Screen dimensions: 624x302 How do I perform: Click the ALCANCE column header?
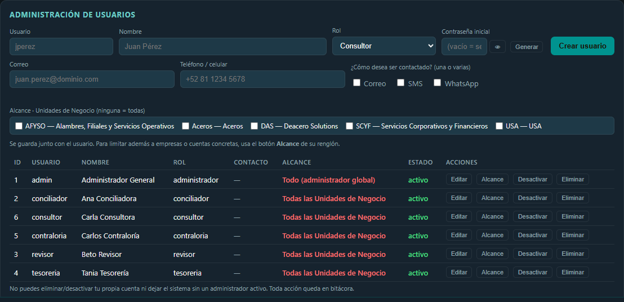point(296,162)
